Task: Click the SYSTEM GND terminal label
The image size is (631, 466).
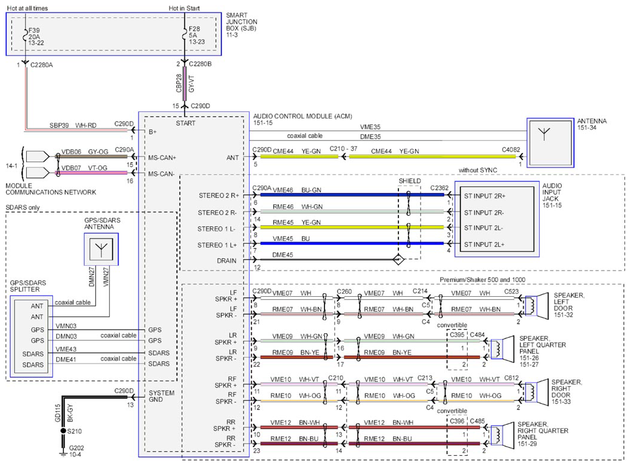Action: [162, 396]
